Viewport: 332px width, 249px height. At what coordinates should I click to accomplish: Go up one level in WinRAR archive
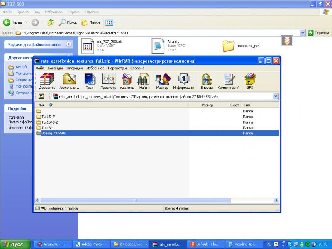pos(41,97)
